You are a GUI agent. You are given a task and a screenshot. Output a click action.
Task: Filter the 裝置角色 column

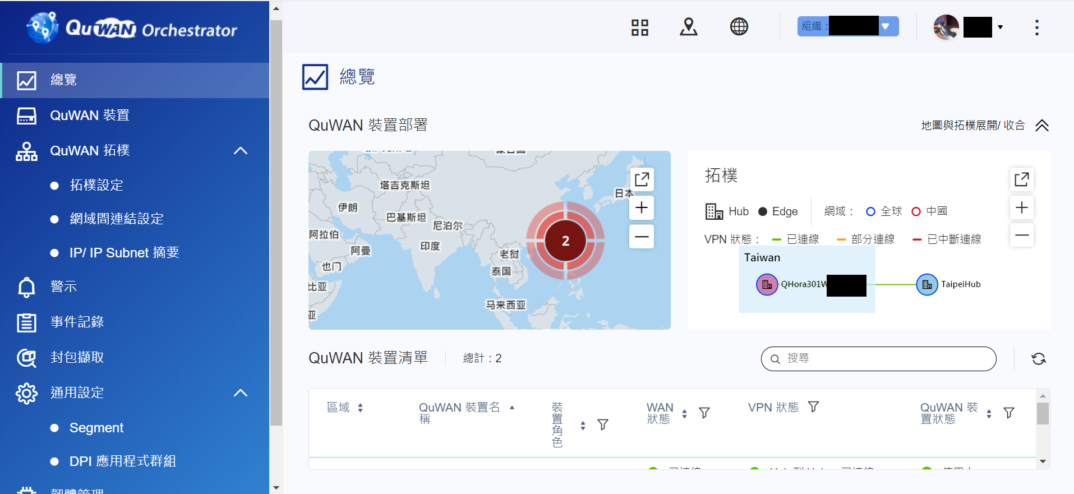pos(603,425)
